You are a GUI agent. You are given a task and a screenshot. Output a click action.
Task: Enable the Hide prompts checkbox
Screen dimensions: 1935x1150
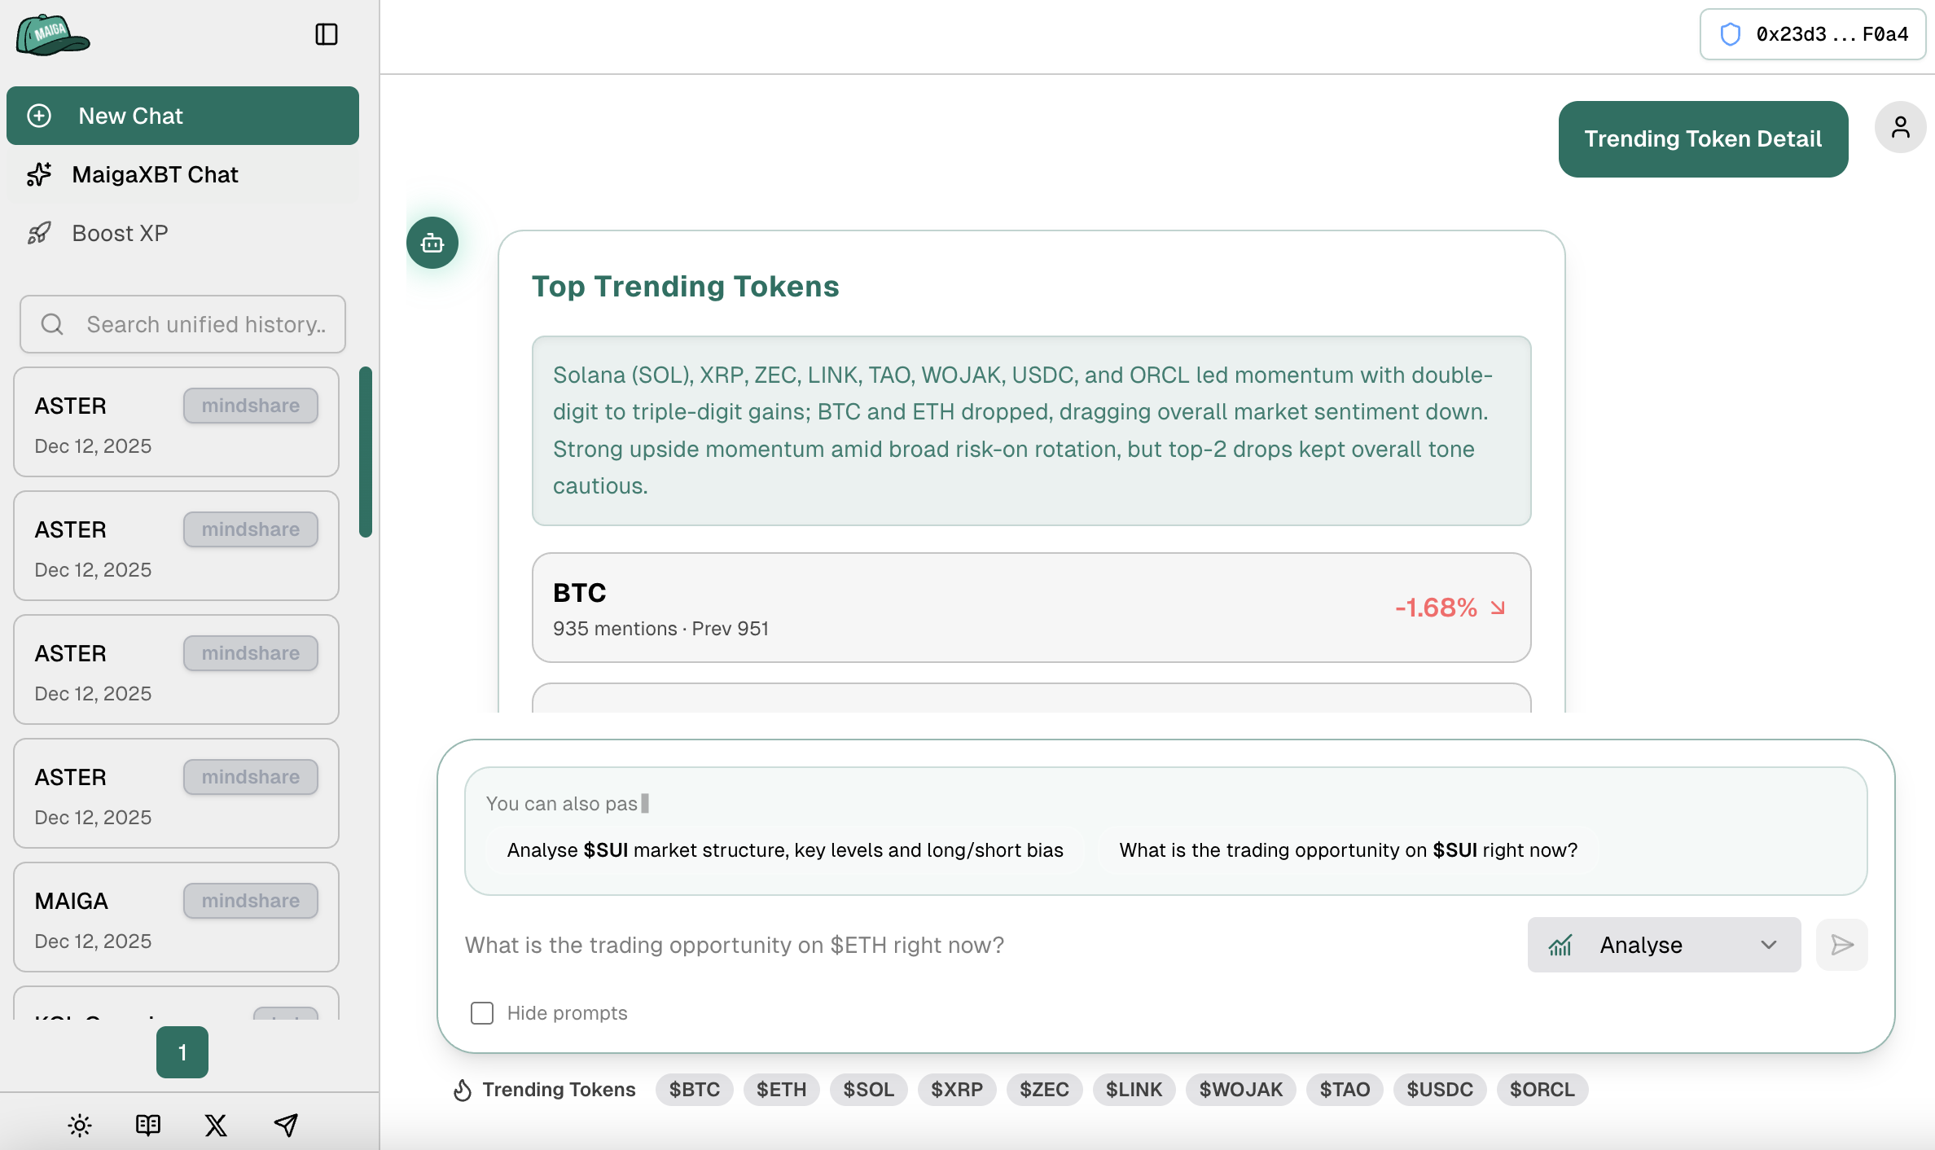coord(482,1012)
